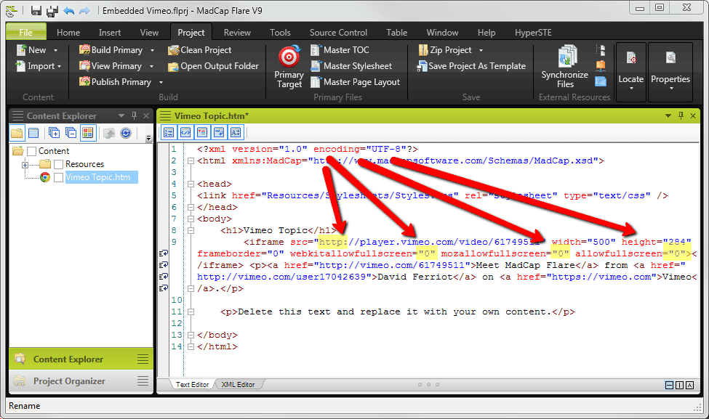The height and width of the screenshot is (419, 709).
Task: Click the blue image icon in External Resources
Action: coord(601,81)
